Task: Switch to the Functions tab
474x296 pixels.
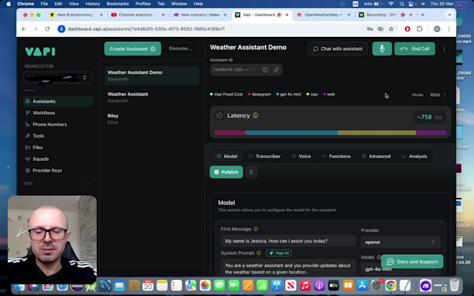Action: coord(336,156)
